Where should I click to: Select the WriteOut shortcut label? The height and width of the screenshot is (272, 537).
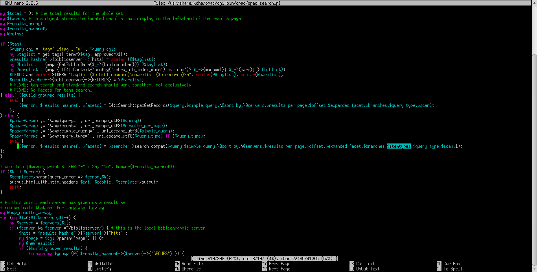(x=103, y=264)
